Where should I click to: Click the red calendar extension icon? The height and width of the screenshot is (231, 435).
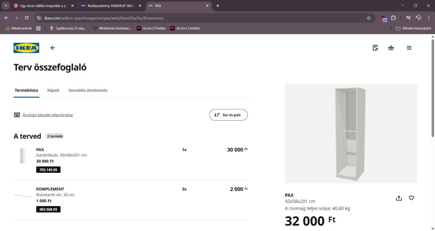click(x=384, y=18)
